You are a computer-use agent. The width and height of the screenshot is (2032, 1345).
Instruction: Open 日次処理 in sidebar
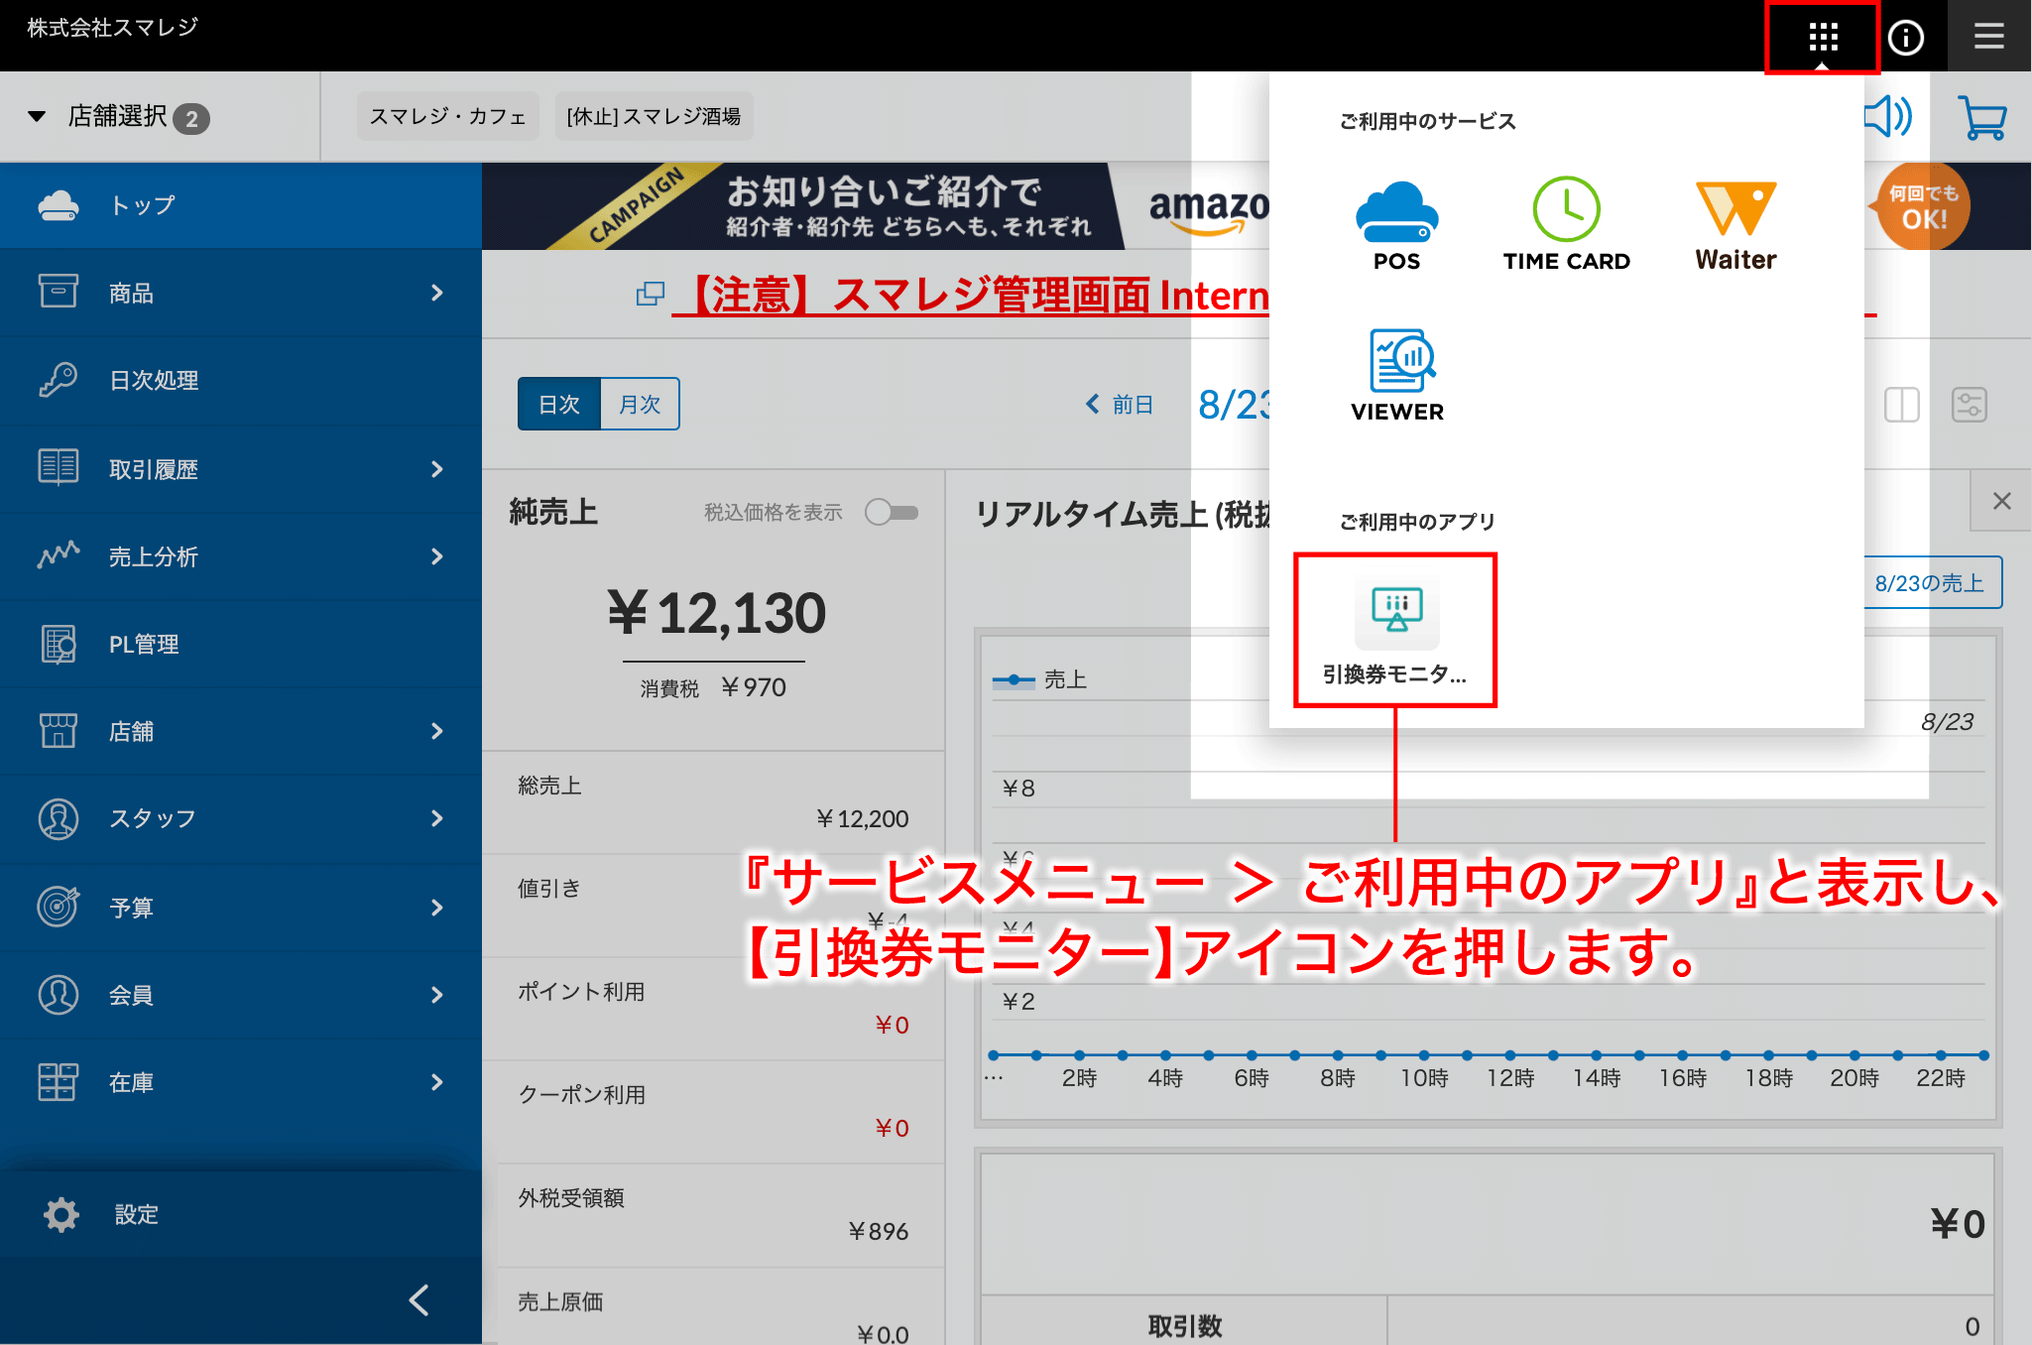(x=241, y=381)
